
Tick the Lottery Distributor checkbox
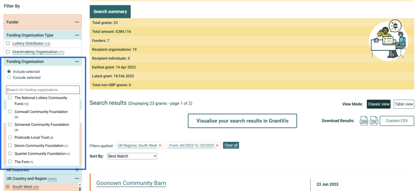[8, 43]
